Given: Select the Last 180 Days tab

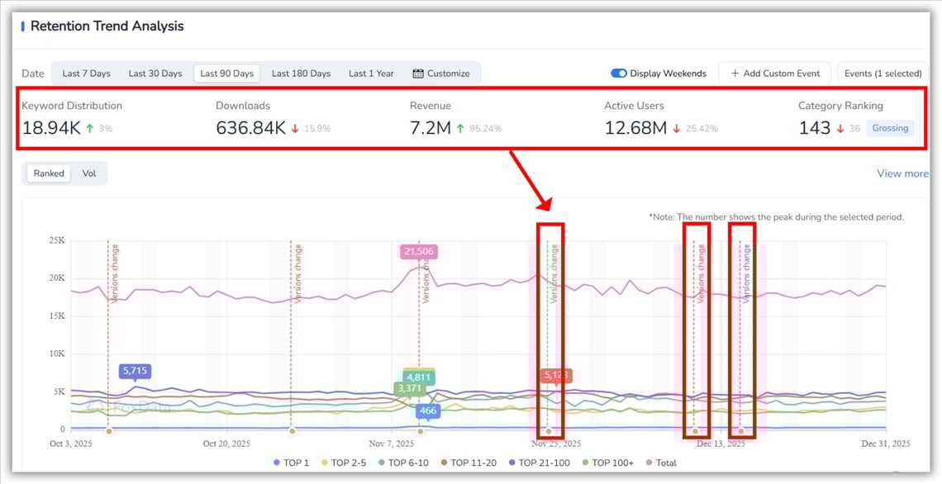Looking at the screenshot, I should (x=301, y=74).
